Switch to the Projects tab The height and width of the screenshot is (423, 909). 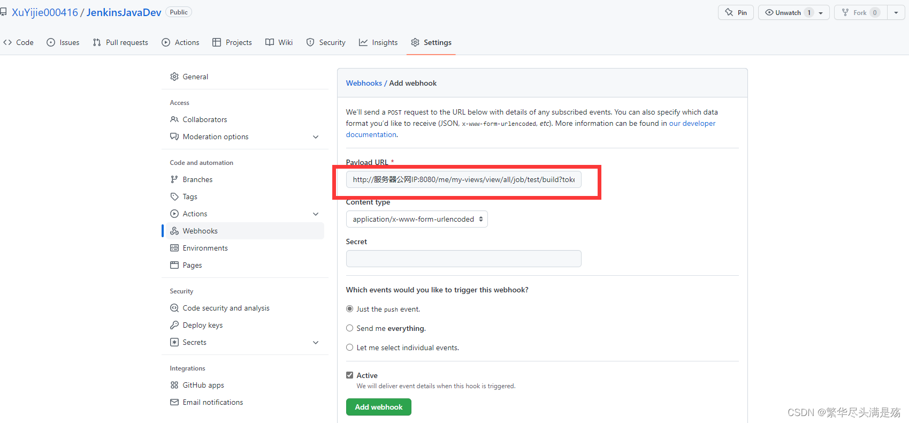[x=232, y=42]
